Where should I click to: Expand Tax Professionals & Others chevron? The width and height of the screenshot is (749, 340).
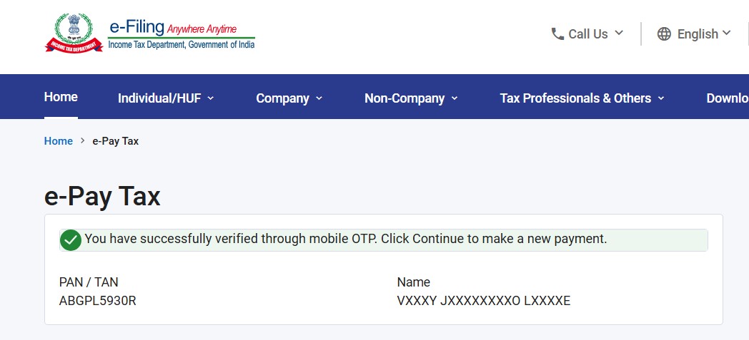[661, 98]
